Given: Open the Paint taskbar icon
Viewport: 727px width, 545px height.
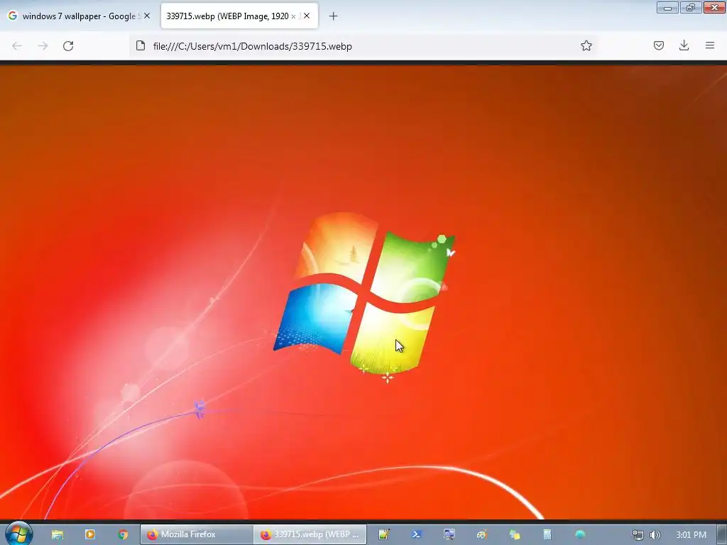Looking at the screenshot, I should [482, 534].
